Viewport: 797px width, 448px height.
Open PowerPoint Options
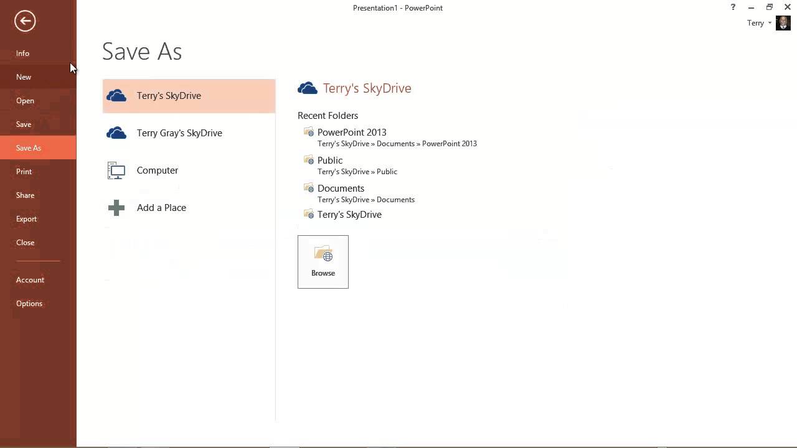point(38,304)
